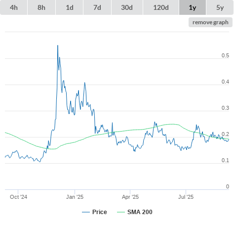234x225 pixels.
Task: Click the green SMA 200 legend line marker
Action: coord(121,212)
